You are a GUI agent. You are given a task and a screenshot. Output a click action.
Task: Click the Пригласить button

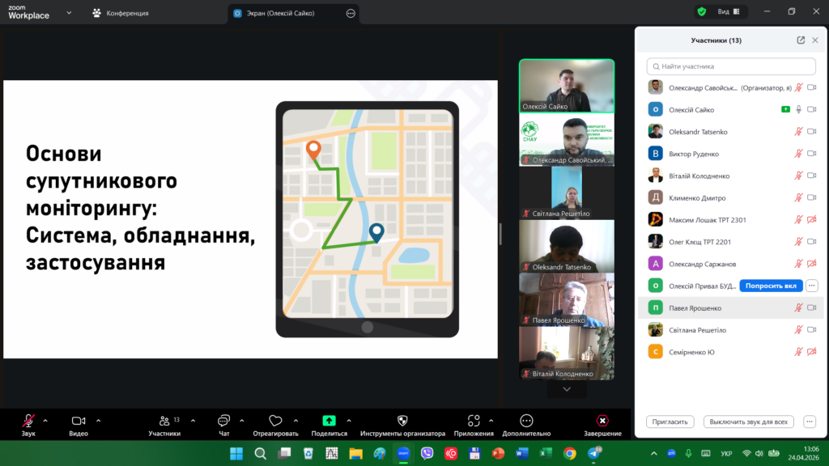click(x=671, y=422)
